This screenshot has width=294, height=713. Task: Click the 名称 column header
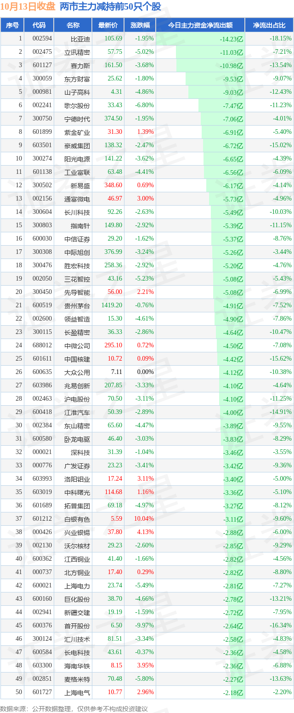click(73, 25)
